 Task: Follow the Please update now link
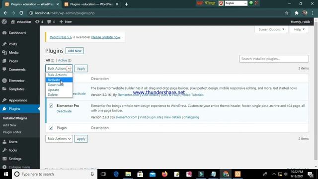coord(106,37)
